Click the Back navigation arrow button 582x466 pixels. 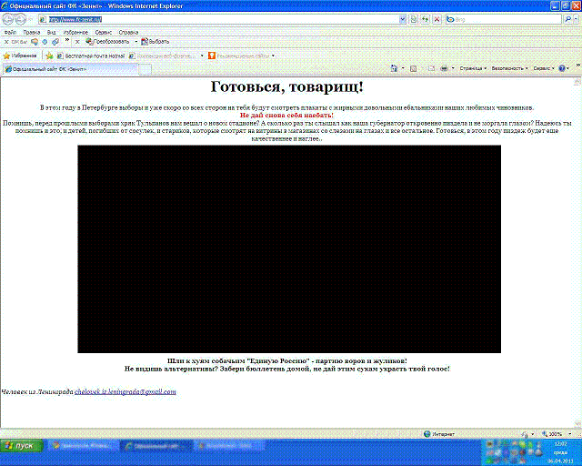9,18
